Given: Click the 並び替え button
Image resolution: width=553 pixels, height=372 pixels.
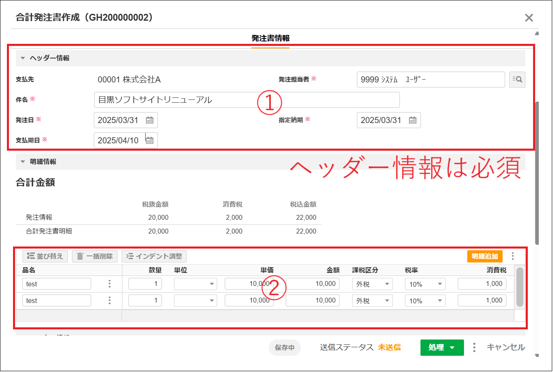Looking at the screenshot, I should click(45, 256).
